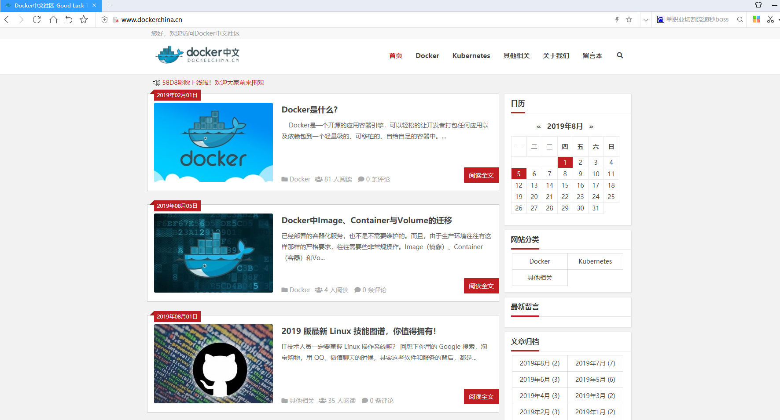The width and height of the screenshot is (780, 420).
Task: Open the GitHub Linux article thumbnail
Action: pos(213,364)
